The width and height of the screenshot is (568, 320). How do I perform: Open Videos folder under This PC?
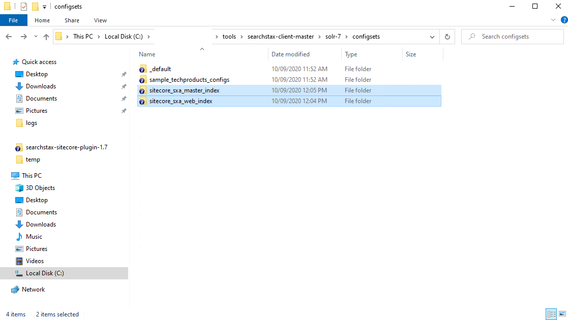point(35,261)
